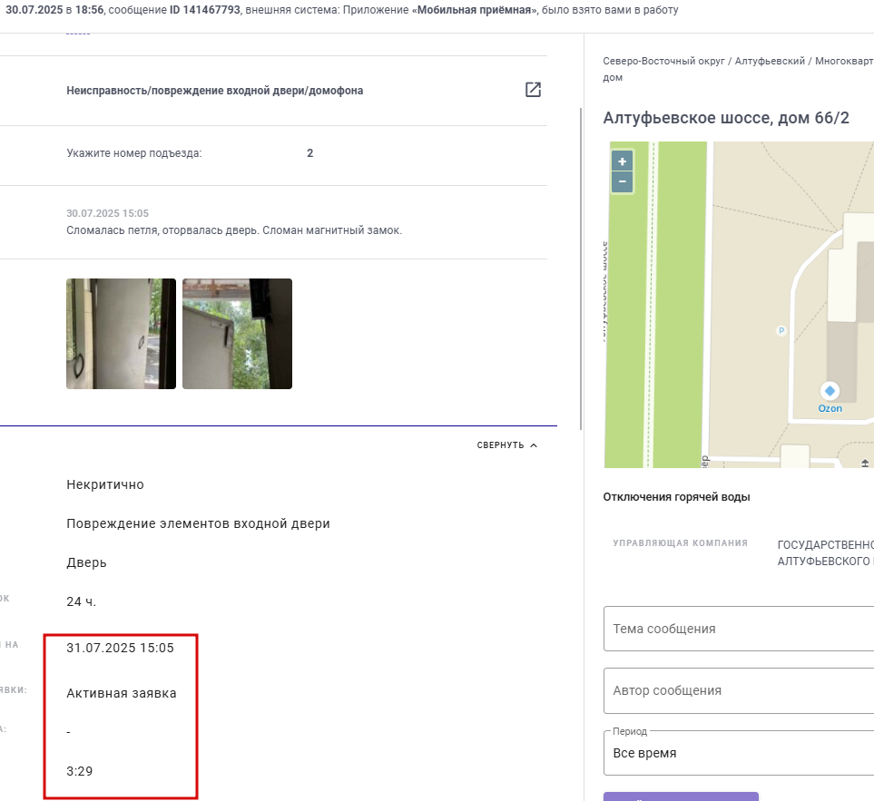This screenshot has height=801, width=874.
Task: Click the Северо-Восточный округ breadcrumb
Action: tap(663, 62)
